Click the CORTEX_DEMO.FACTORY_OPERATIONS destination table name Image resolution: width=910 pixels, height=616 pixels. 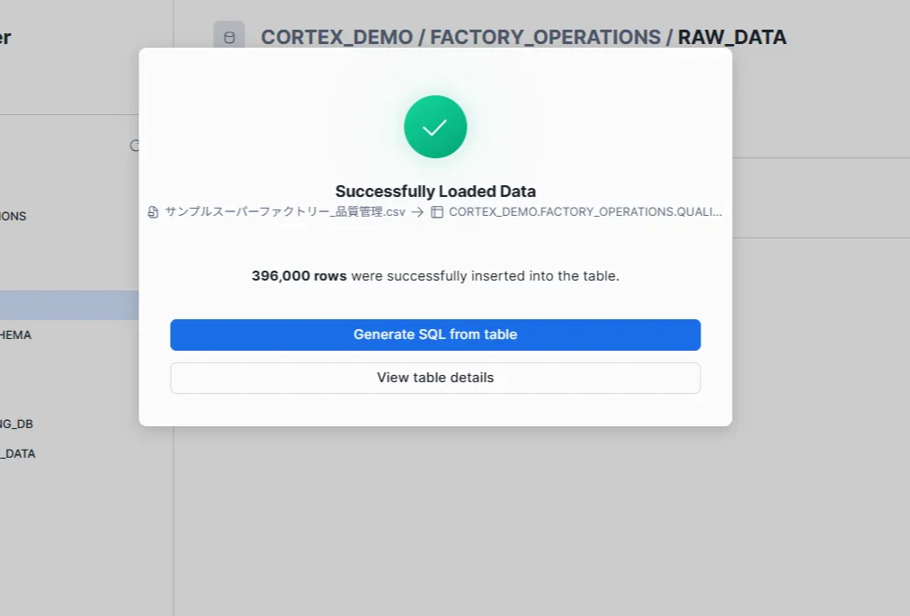584,212
